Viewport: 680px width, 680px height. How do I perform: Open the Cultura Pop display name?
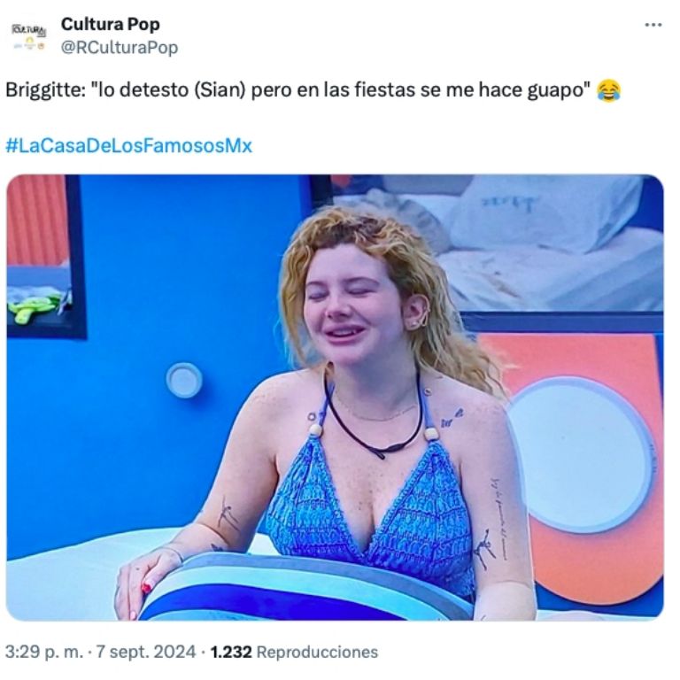pos(110,24)
